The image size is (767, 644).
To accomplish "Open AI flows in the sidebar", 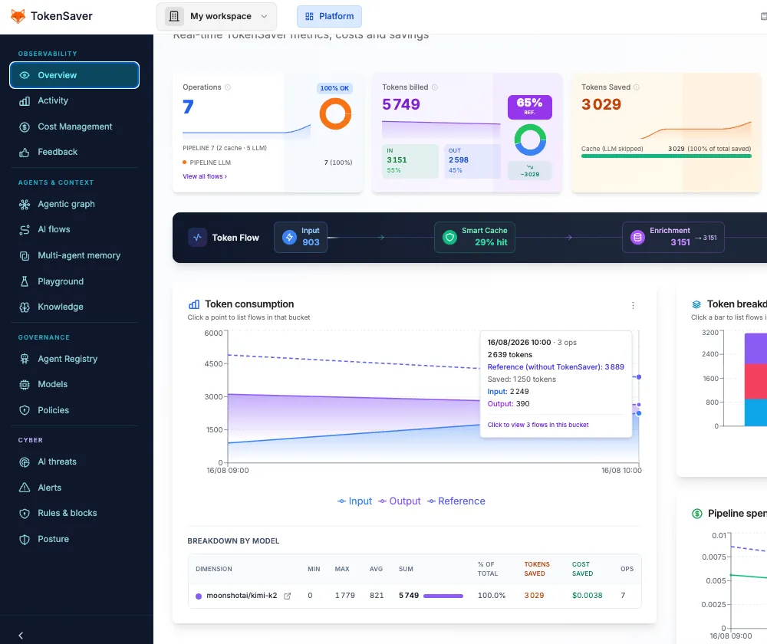I will click(54, 229).
